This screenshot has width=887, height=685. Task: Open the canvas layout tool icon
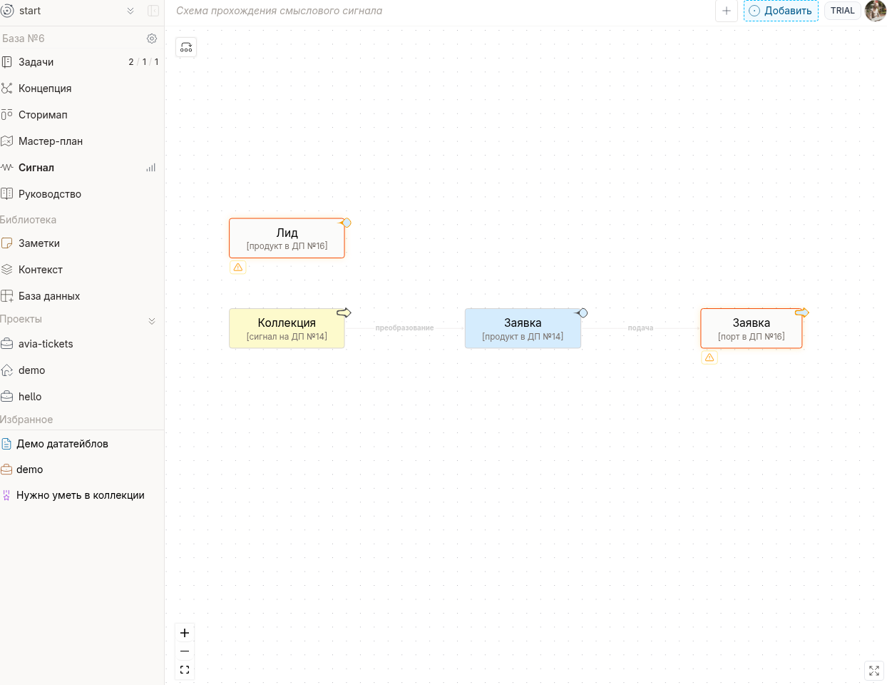point(186,47)
